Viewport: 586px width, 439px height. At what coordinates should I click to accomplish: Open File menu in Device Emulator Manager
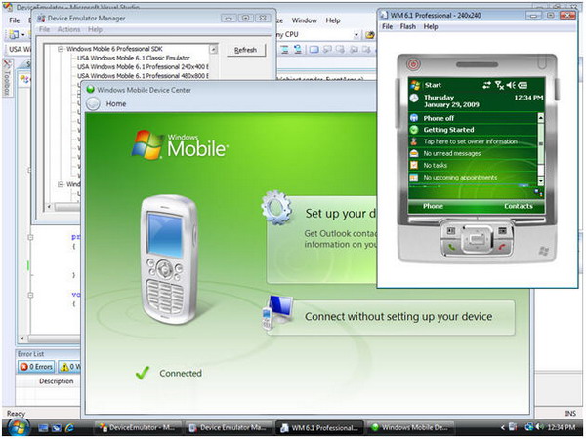[44, 29]
